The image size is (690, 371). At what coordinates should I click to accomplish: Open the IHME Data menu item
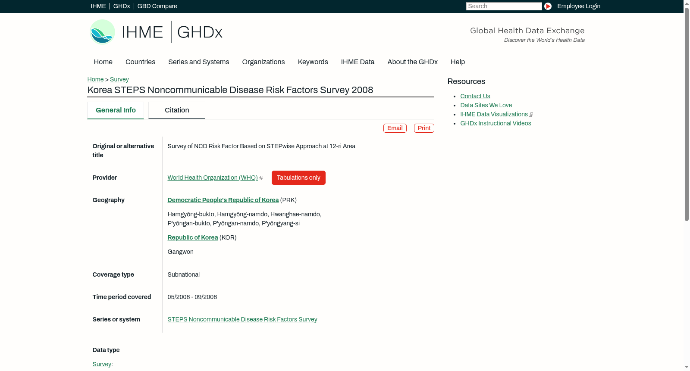pyautogui.click(x=358, y=62)
